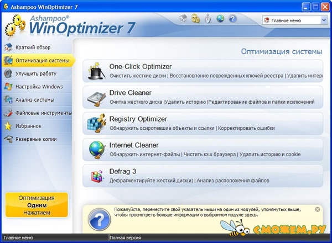Click the house icon beside Краткий обзор
Viewport: 332px width, 243px height.
pos(8,47)
